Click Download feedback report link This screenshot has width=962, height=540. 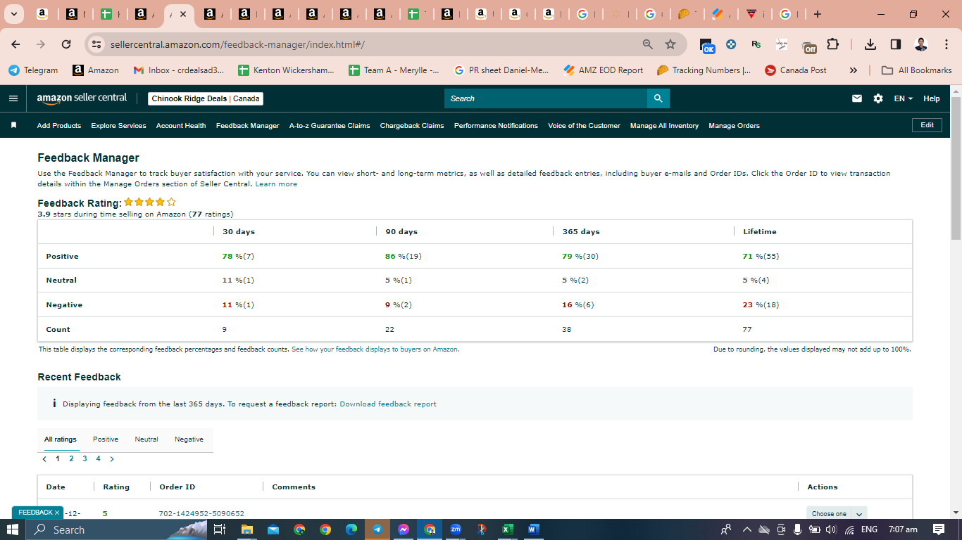pyautogui.click(x=388, y=404)
